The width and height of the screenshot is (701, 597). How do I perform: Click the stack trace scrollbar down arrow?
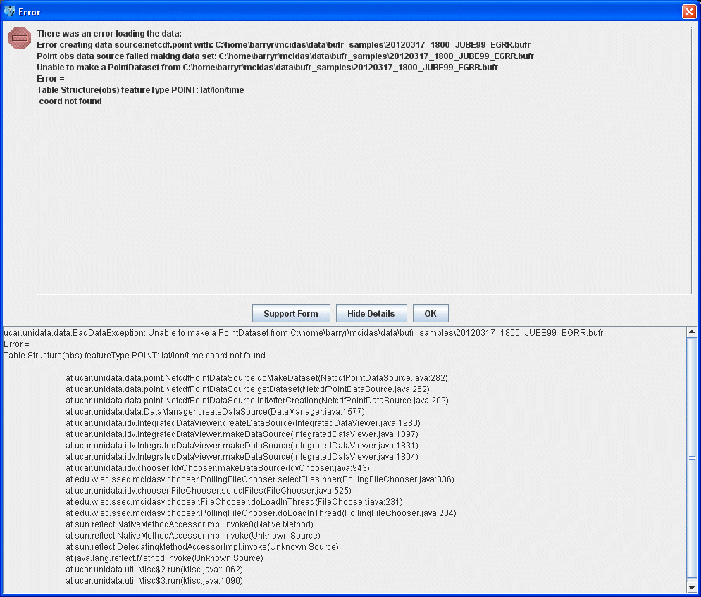tap(692, 586)
